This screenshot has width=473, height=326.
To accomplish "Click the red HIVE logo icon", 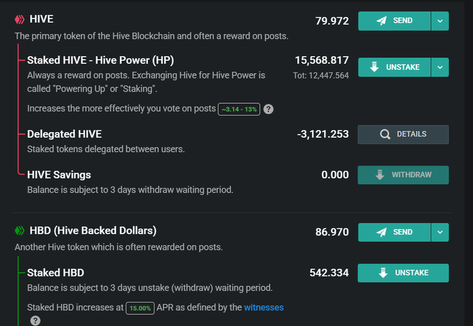I will click(20, 20).
